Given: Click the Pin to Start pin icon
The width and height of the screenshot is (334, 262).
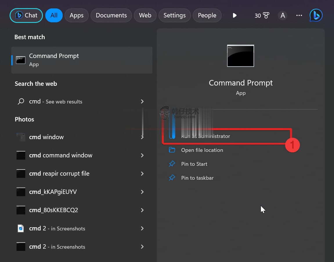Looking at the screenshot, I should click(172, 164).
